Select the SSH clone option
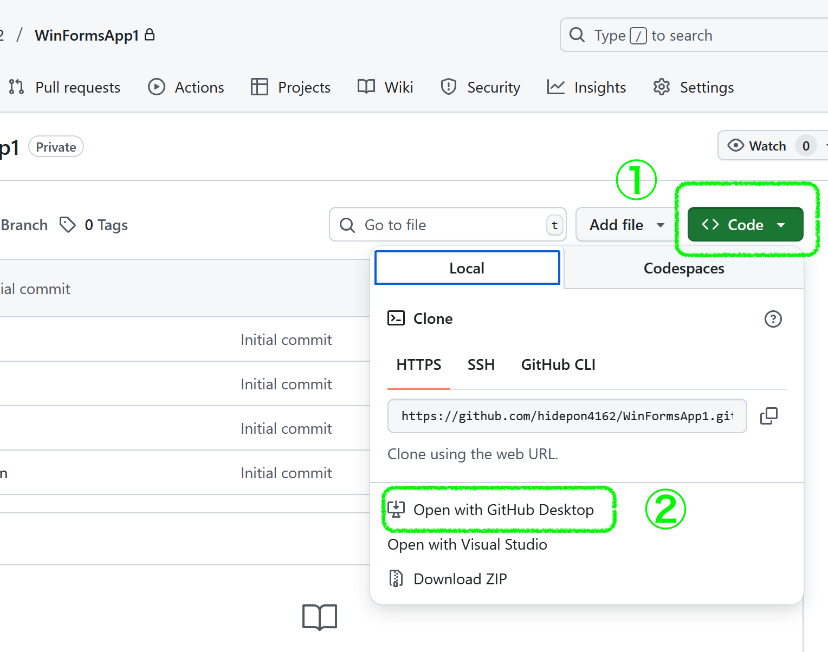828x652 pixels. pyautogui.click(x=481, y=364)
